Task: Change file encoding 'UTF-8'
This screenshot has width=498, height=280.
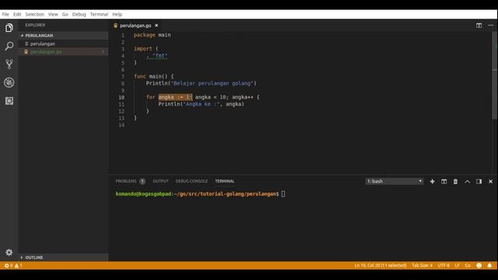Action: [x=444, y=265]
